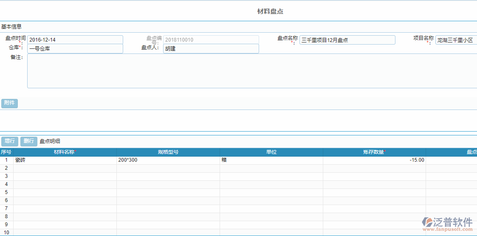Click the 规格型号 column header
Viewport: 477px width, 236px height.
(168, 152)
